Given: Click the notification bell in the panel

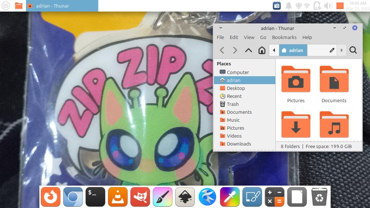Looking at the screenshot, I should click(x=288, y=6).
